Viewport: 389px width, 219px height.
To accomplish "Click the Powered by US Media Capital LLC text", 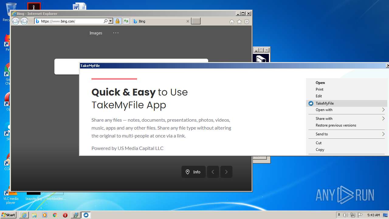I will click(x=127, y=148).
